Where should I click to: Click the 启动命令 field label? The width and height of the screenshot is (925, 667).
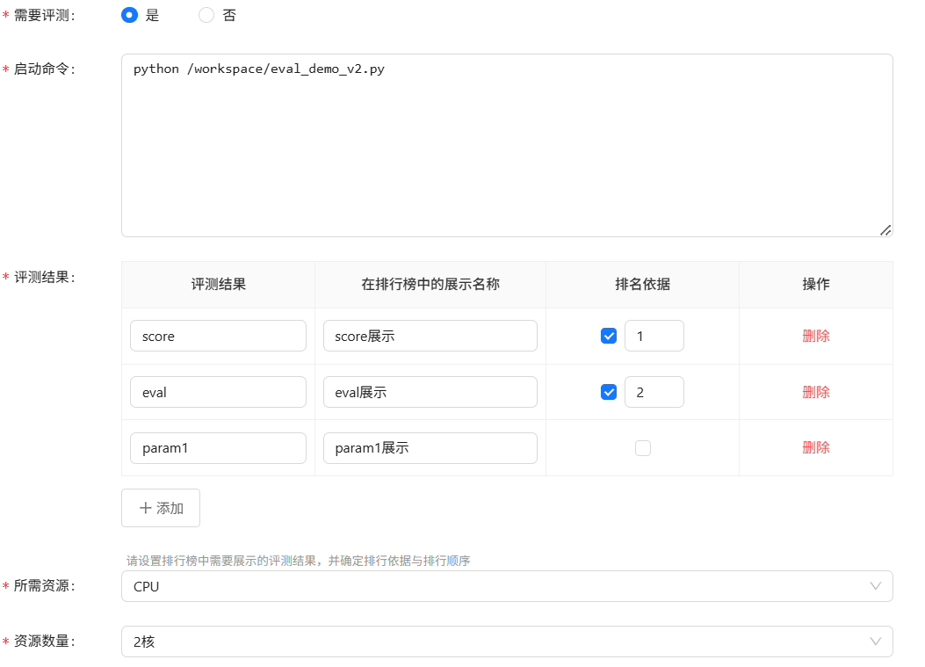coord(44,69)
